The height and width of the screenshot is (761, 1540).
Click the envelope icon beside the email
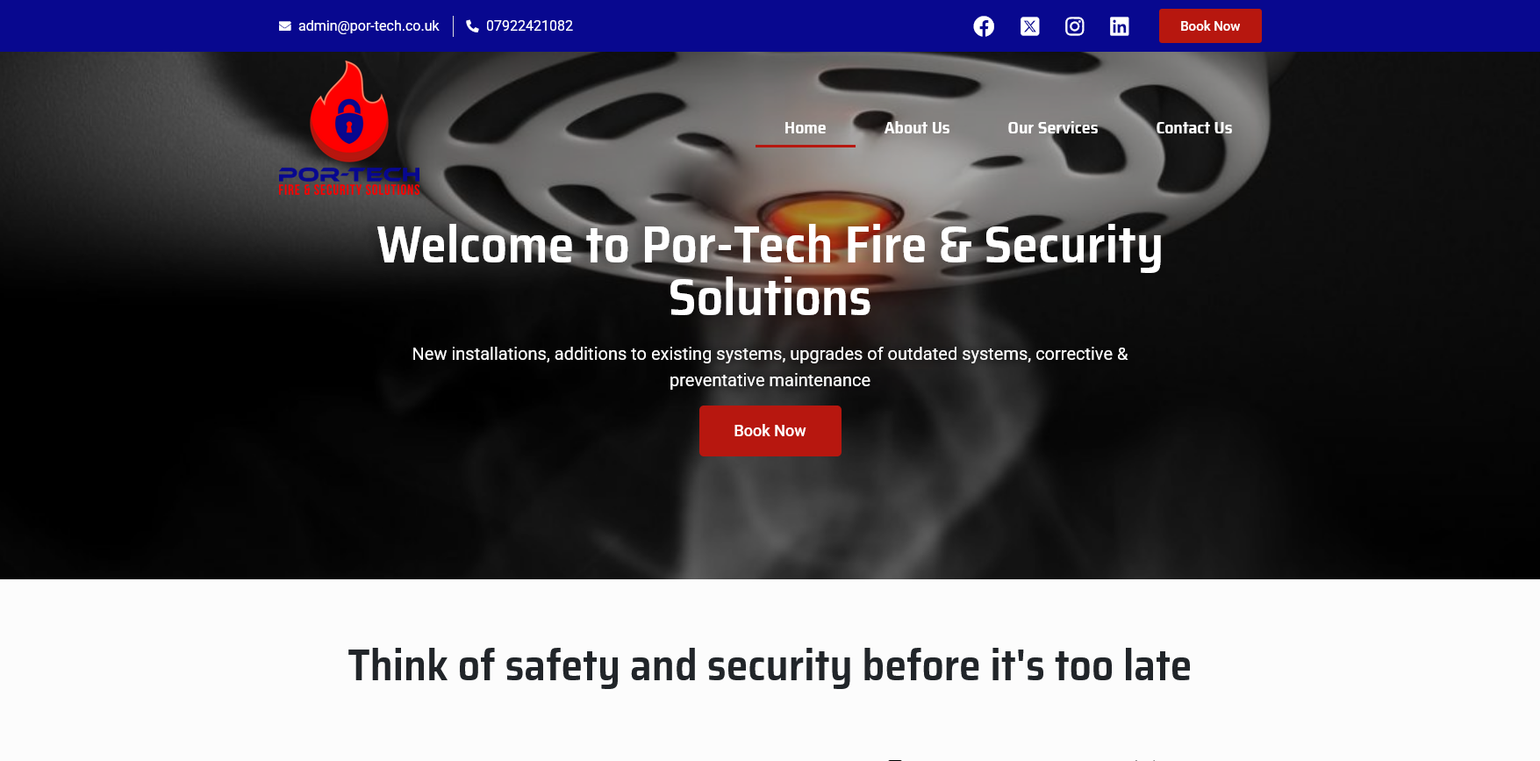[x=285, y=26]
